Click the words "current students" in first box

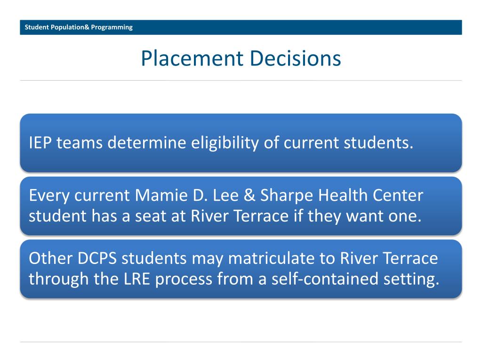(x=348, y=143)
